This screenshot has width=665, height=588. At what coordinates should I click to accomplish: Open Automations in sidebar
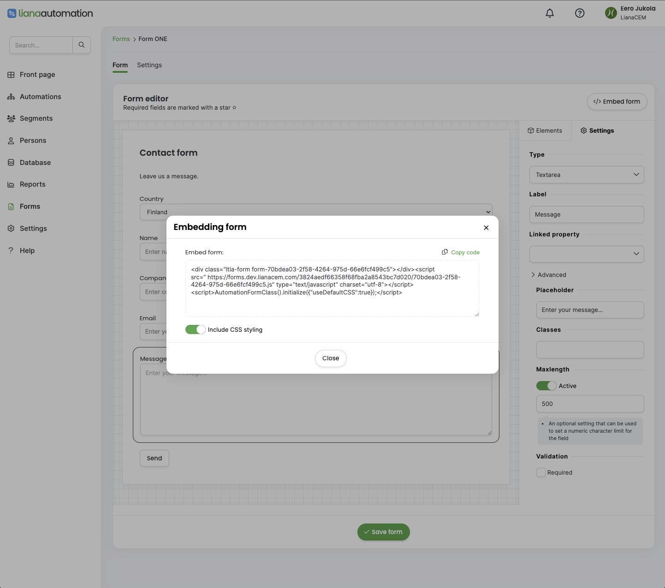click(x=41, y=97)
